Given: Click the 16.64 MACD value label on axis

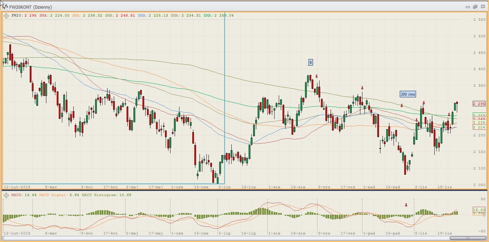Looking at the screenshot, I should point(479,209).
